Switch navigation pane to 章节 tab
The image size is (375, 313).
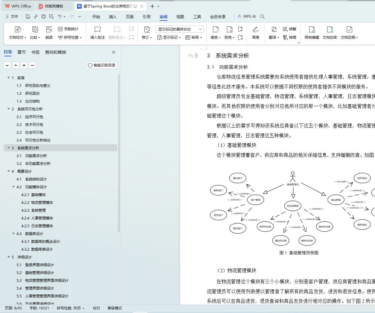coord(22,52)
